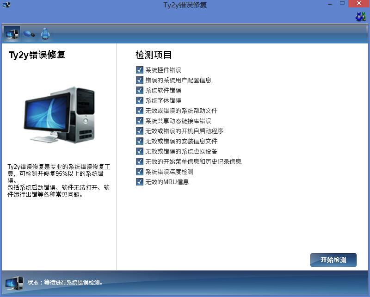Image resolution: width=370 pixels, height=297 pixels.
Task: Toggle the 错误的系统用户配置信息 checkbox
Action: click(x=139, y=80)
